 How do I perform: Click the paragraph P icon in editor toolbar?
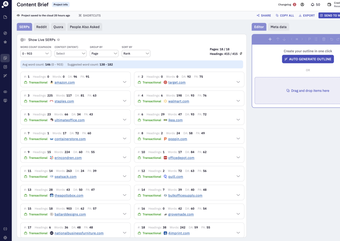[309, 39]
